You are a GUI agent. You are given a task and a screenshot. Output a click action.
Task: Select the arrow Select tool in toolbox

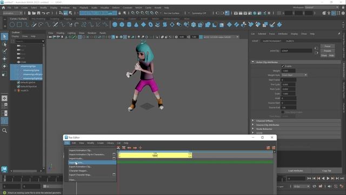point(4,36)
